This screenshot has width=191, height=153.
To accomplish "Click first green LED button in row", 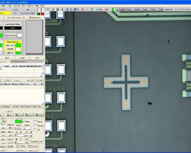I will point(10,115).
